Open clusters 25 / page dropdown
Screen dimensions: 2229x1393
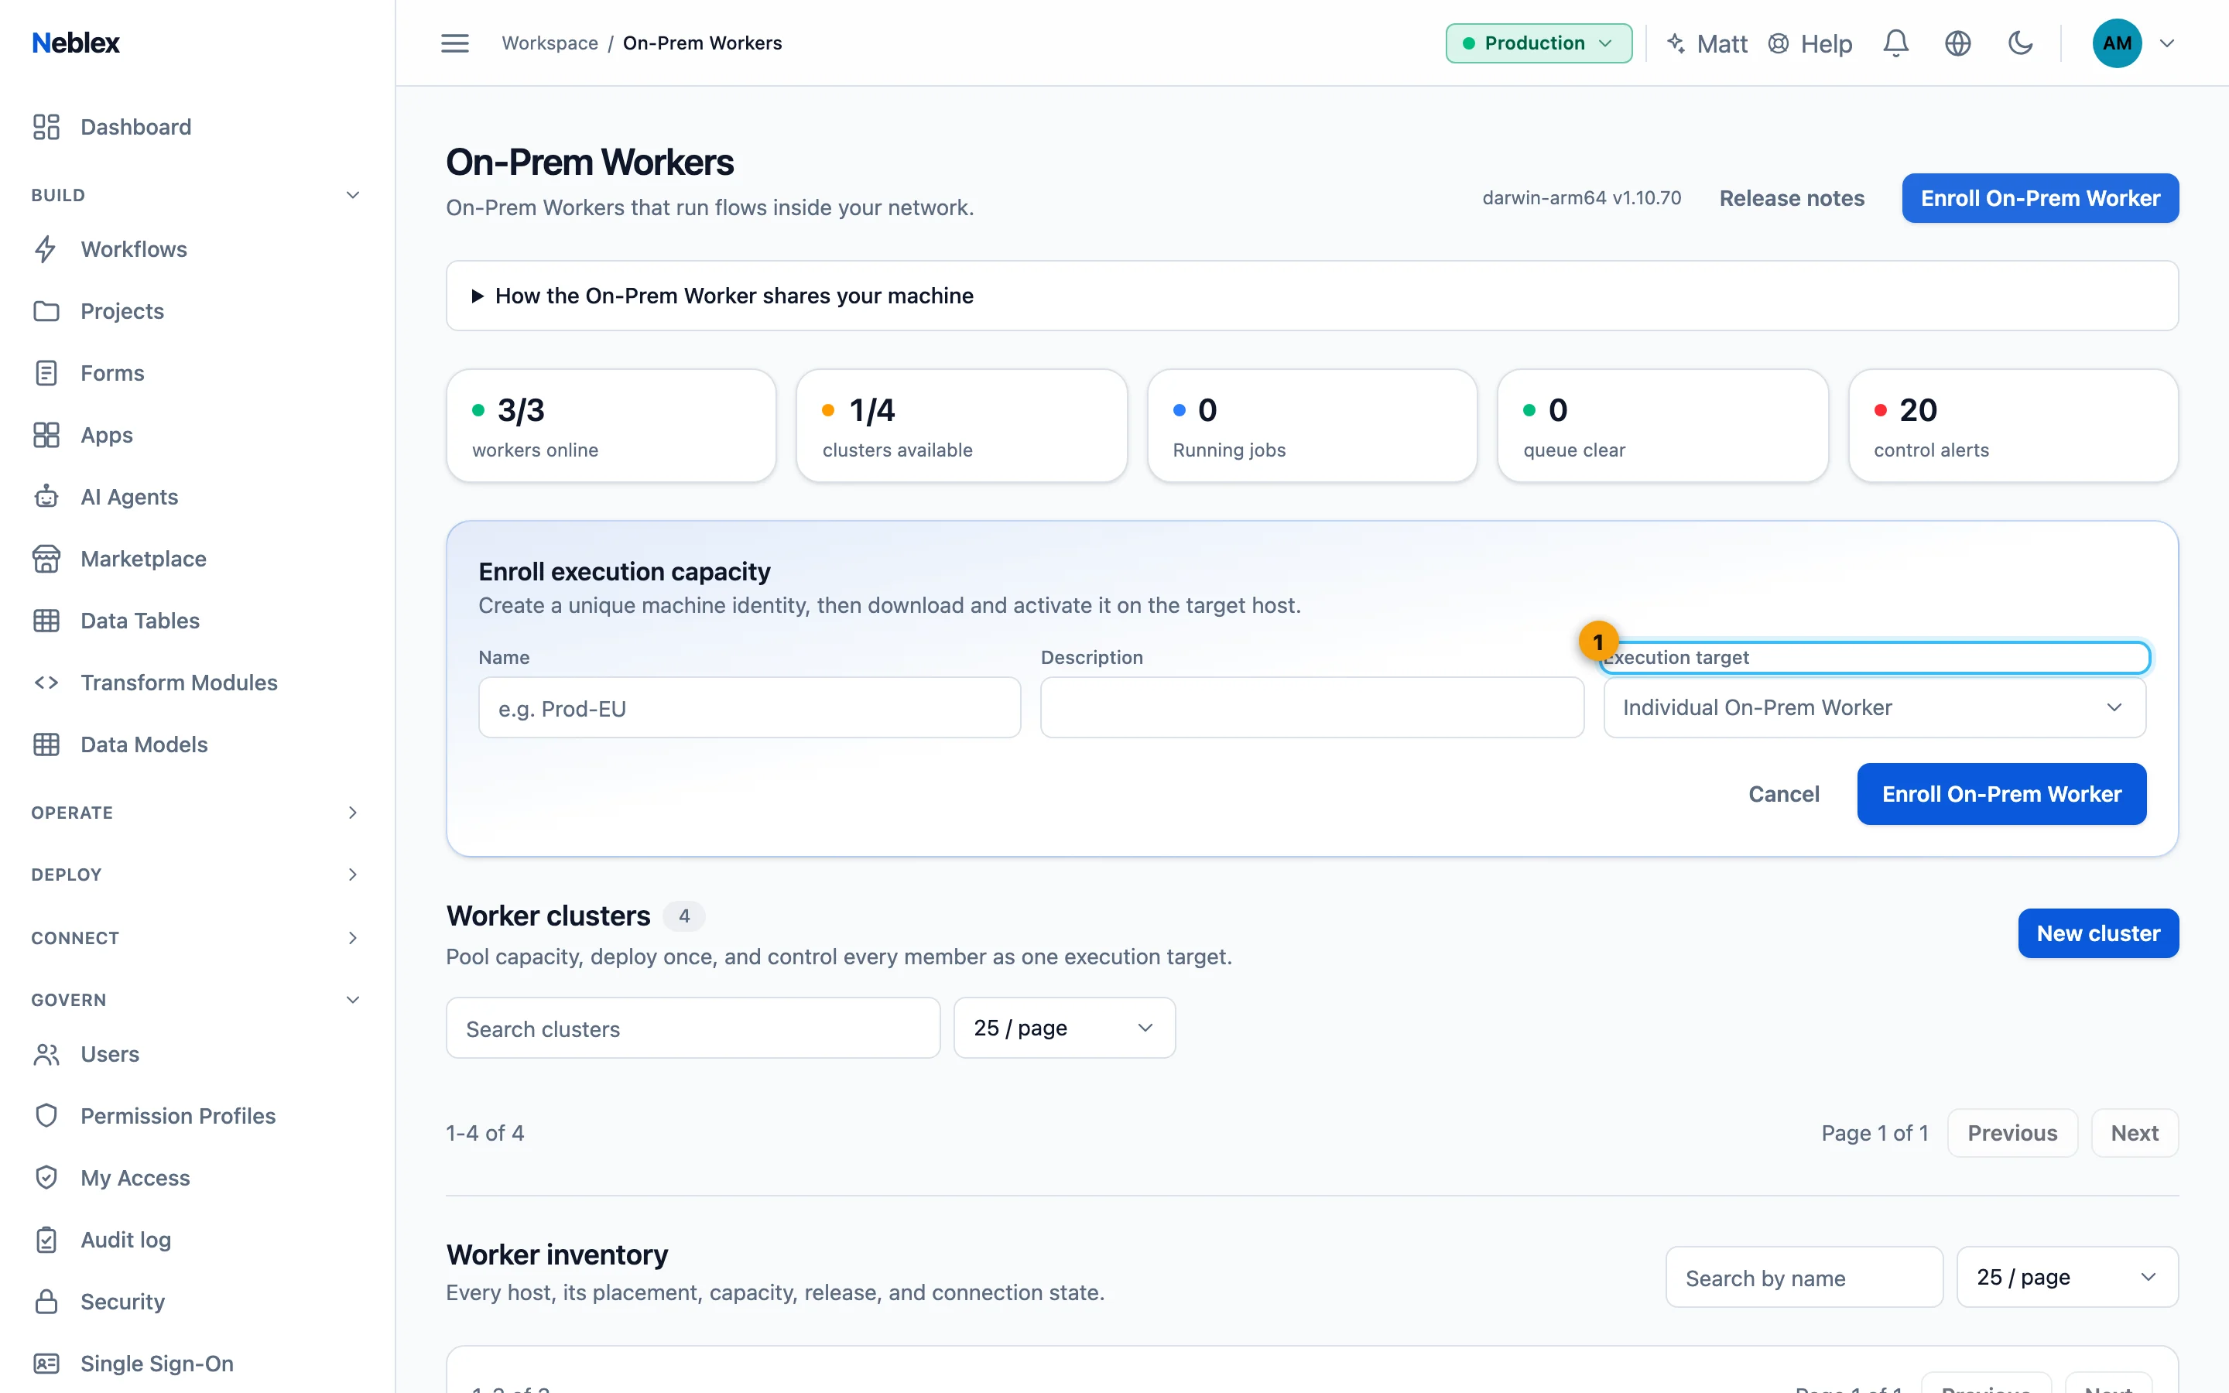point(1064,1028)
